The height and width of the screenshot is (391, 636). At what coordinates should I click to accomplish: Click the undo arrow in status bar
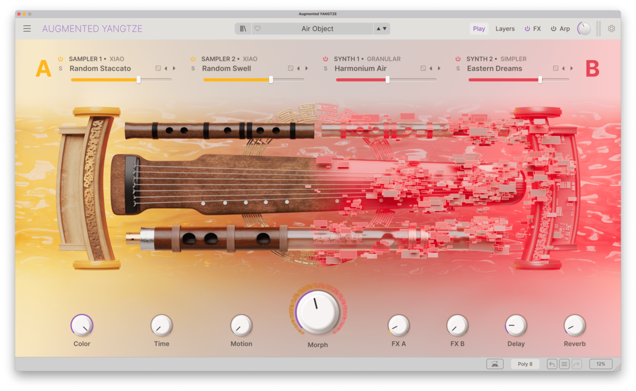click(x=552, y=364)
